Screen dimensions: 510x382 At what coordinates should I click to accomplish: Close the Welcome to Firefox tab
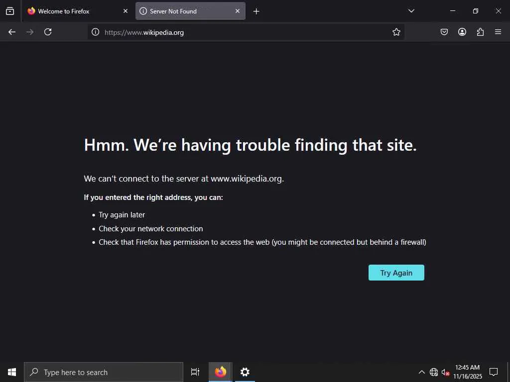tap(126, 11)
